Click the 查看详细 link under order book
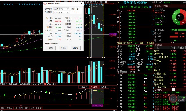Viewport: 186px width, 111px height. click(x=150, y=43)
